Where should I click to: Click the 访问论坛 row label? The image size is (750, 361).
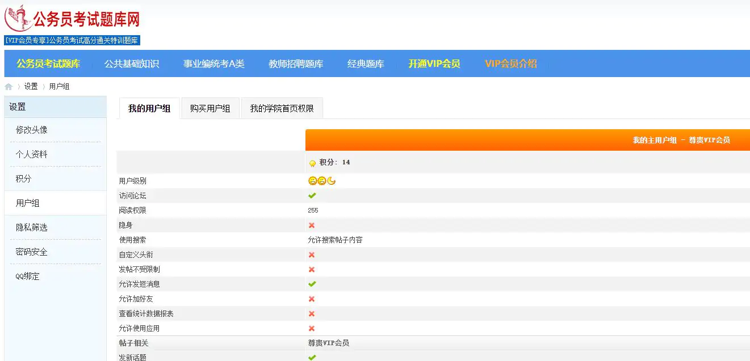pos(132,196)
